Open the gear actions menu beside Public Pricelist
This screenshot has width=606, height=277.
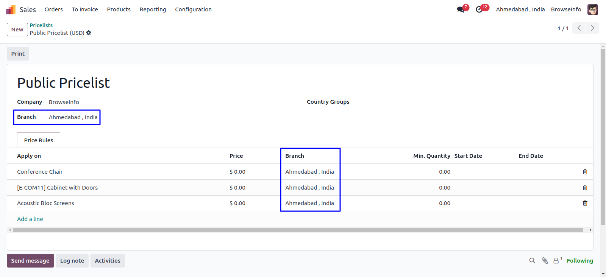click(x=89, y=33)
